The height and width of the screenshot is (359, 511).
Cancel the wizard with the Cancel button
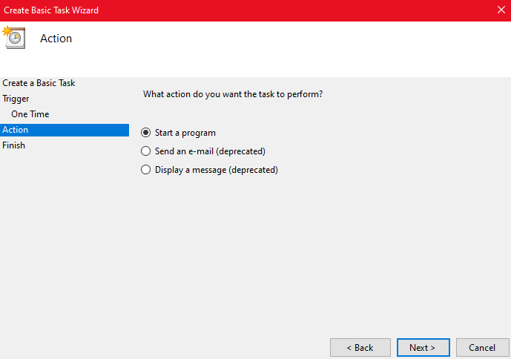point(481,347)
